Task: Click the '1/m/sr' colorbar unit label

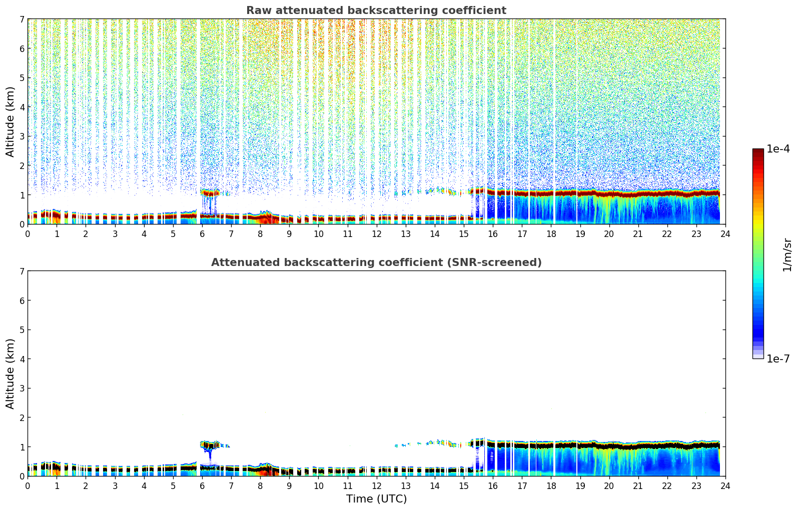Action: pyautogui.click(x=787, y=254)
